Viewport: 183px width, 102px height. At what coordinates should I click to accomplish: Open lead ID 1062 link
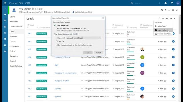pyautogui.click(x=29, y=33)
